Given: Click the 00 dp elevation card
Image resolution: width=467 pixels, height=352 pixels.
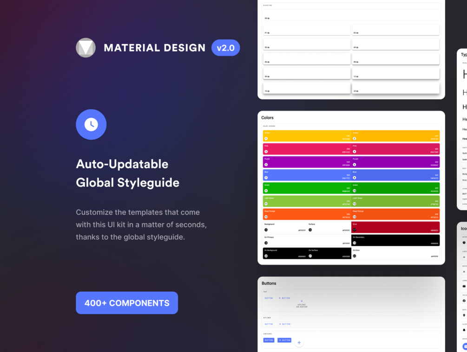Looking at the screenshot, I should [351, 15].
